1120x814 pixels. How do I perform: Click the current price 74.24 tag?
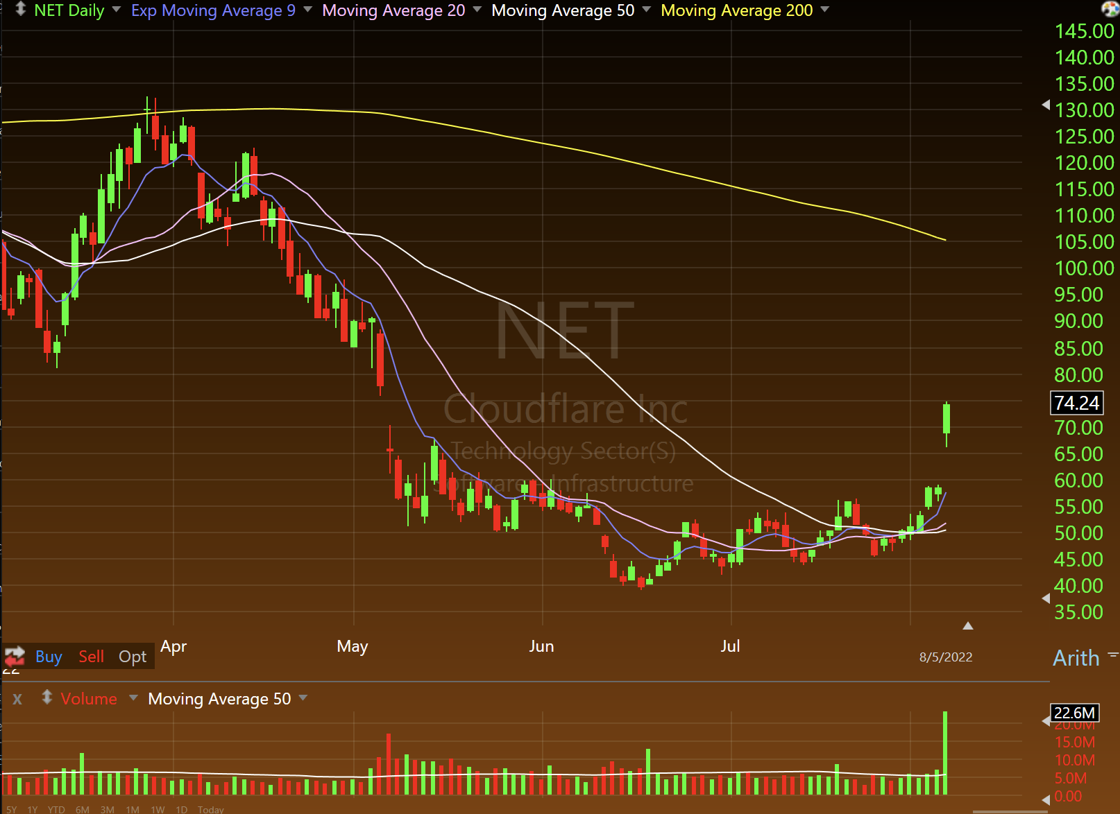(1077, 403)
